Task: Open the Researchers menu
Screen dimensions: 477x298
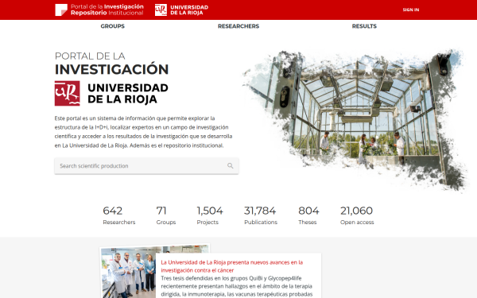Action: [238, 26]
